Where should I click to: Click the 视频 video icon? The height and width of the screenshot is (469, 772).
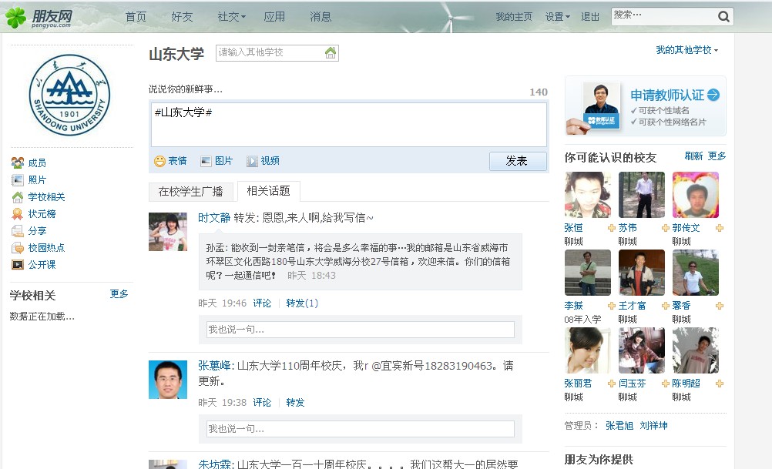(252, 161)
